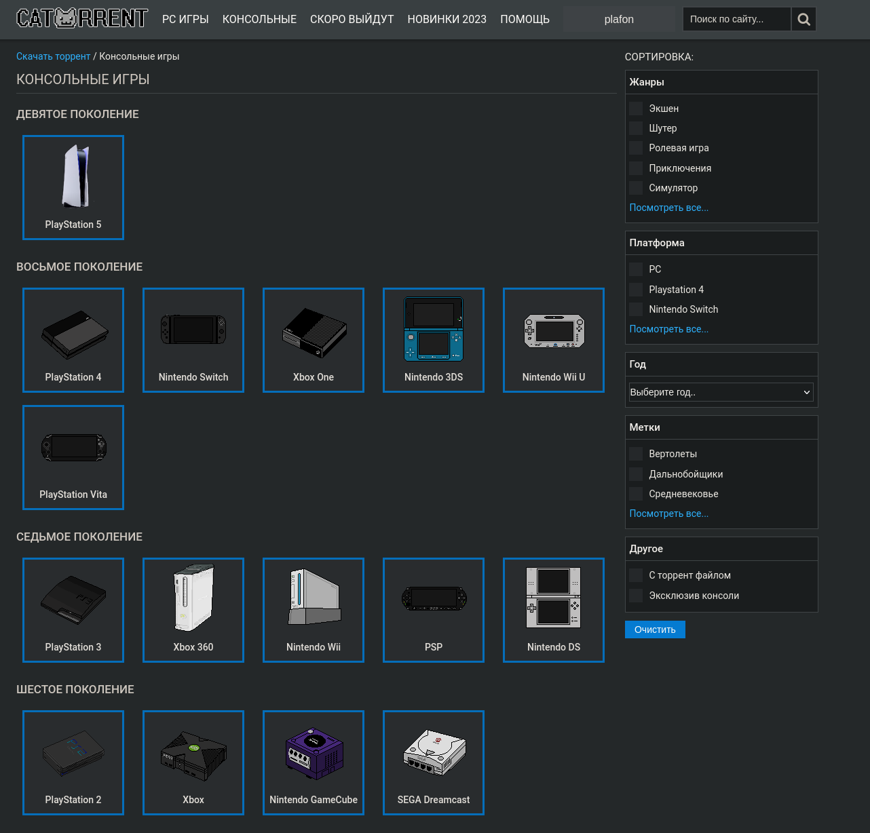Viewport: 870px width, 833px height.
Task: Click the Платформа filter panel header
Action: [x=721, y=243]
